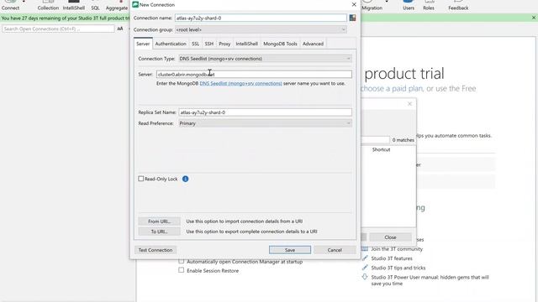Open the Collection toolbar item
Image resolution: width=538 pixels, height=302 pixels.
(x=48, y=6)
